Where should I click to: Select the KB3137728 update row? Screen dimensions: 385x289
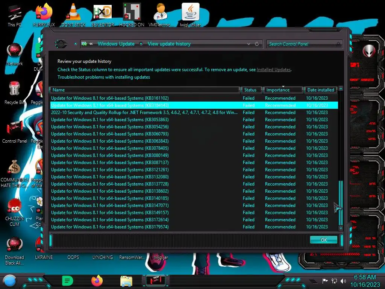click(x=194, y=184)
